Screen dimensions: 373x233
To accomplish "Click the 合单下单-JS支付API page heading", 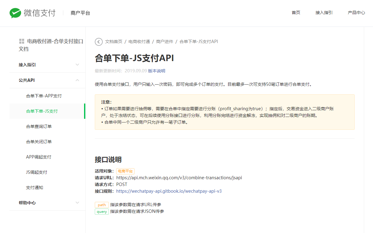I will [134, 58].
